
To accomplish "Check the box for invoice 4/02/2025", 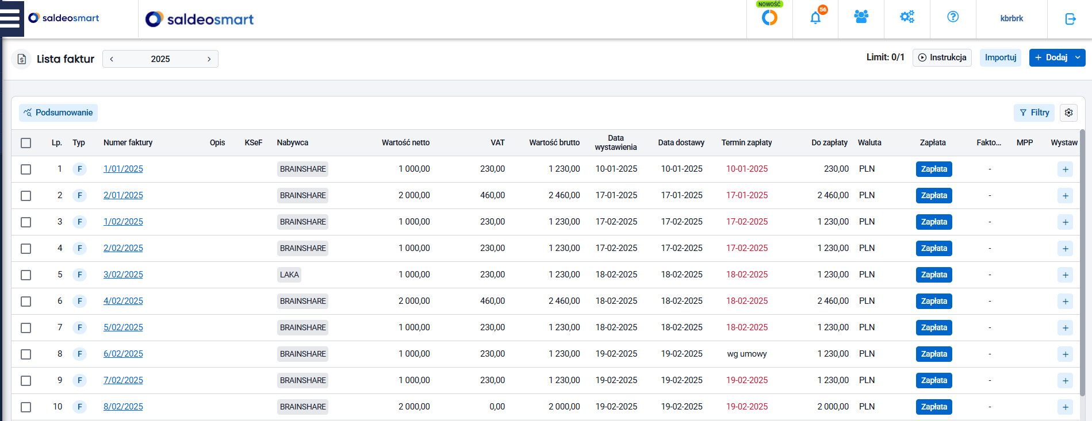I will (x=26, y=302).
